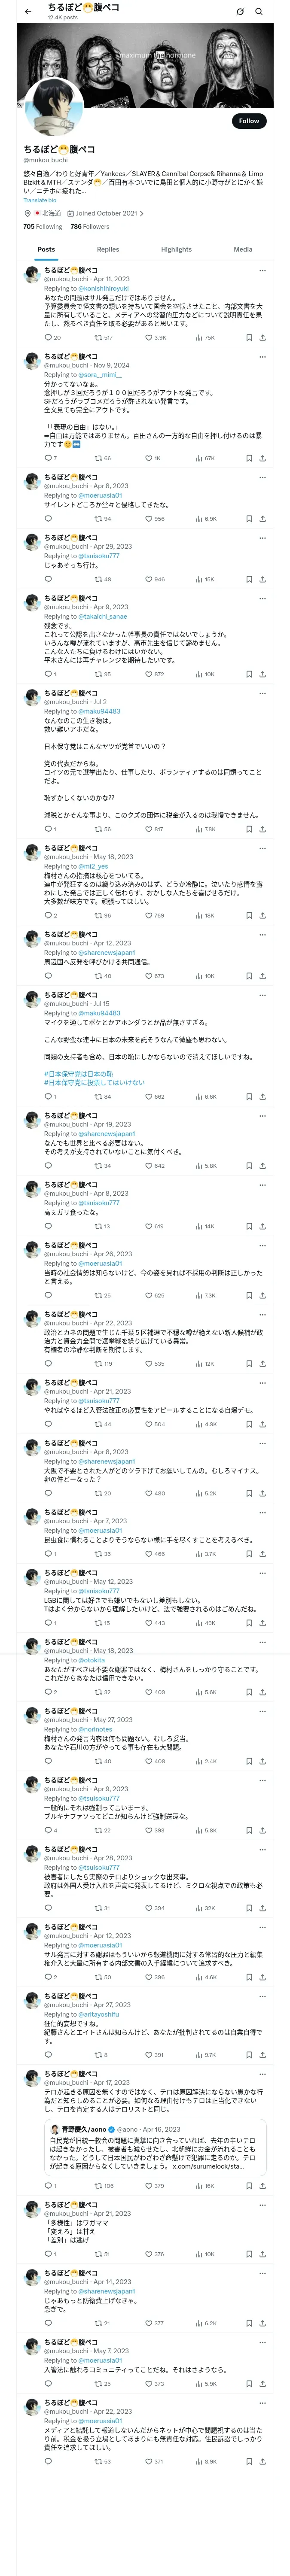290x2576 pixels.
Task: Follow this profile
Action: [x=248, y=121]
